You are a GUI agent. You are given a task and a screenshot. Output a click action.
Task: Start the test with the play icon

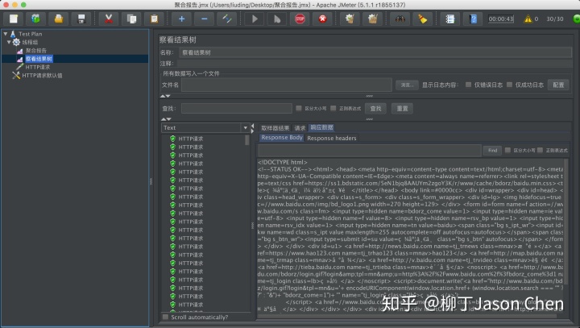pyautogui.click(x=254, y=19)
